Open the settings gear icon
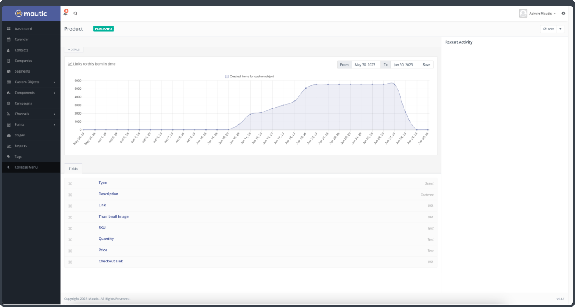Screen dimensions: 575x307 pyautogui.click(x=563, y=14)
